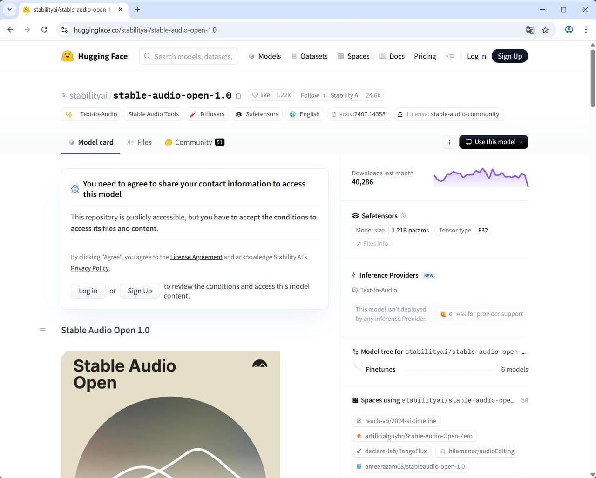Screen dimensions: 596x478
Task: Open the Files info link
Action: coord(372,243)
